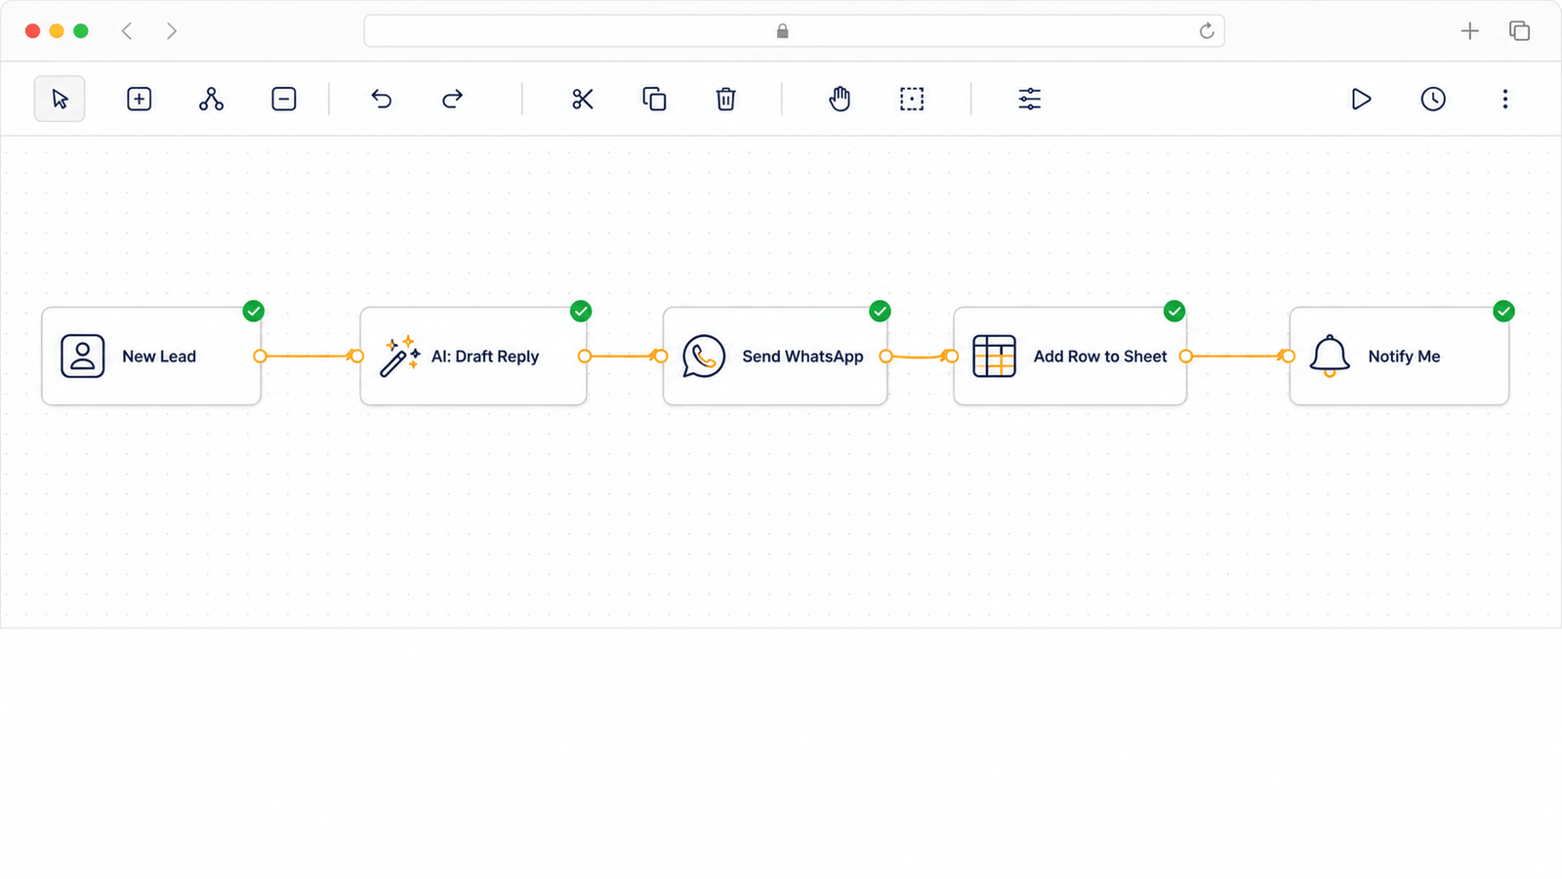Go back with browser back arrow
Viewport: 1562px width, 879px height.
point(127,31)
